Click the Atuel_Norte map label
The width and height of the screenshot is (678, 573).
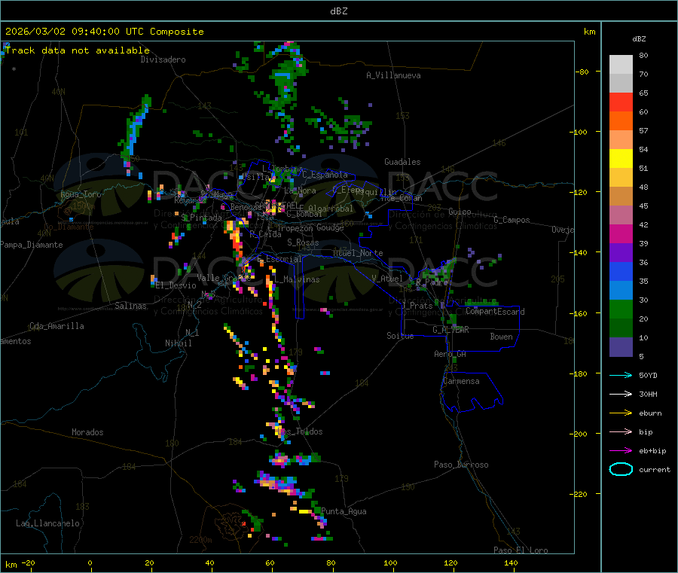(358, 253)
